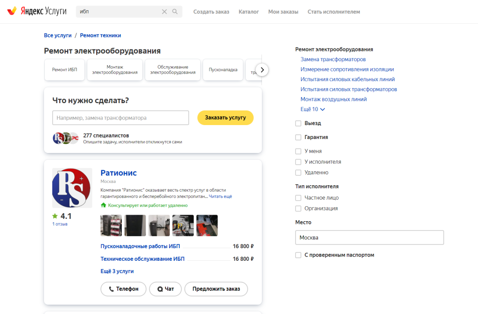Select the Пусконаладка chip
Screen dimensions: 478x314
[223, 70]
